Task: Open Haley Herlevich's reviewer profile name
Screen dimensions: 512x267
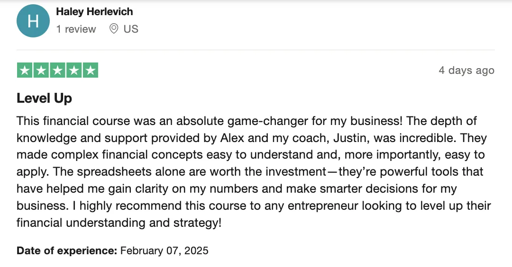Action: click(x=94, y=12)
